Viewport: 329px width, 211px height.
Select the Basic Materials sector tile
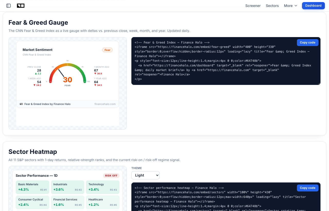(32, 187)
